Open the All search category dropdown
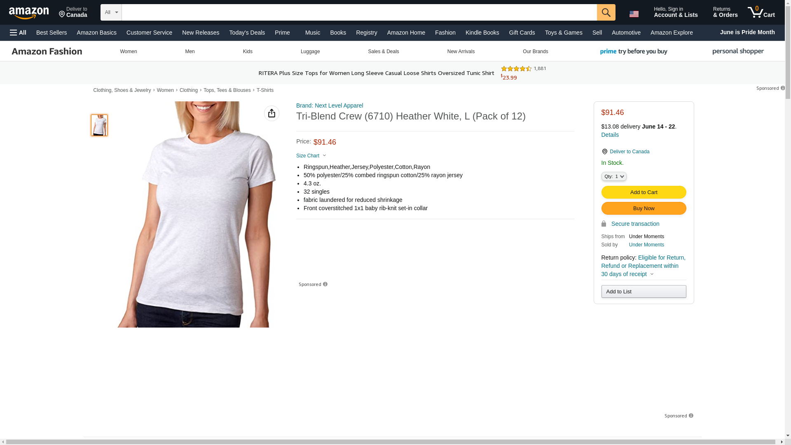The image size is (791, 445). click(x=111, y=12)
